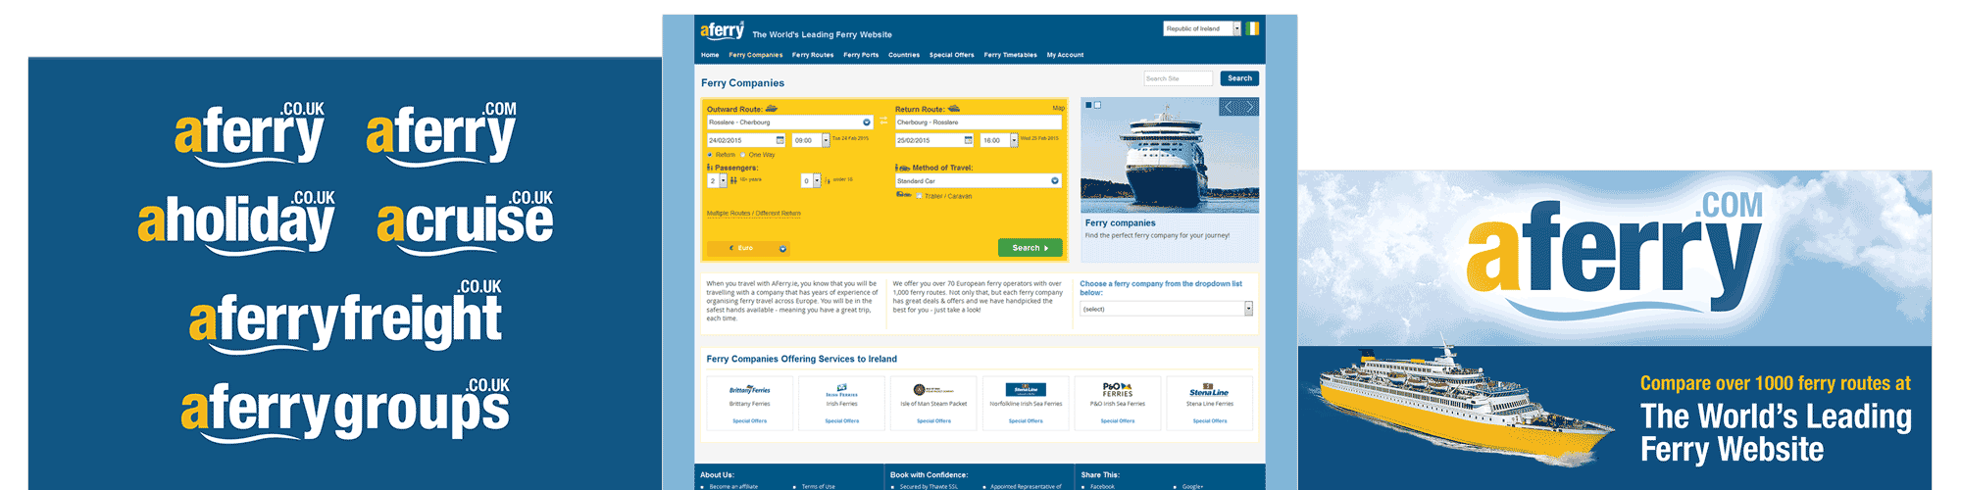Select the Return trip radio button

710,155
